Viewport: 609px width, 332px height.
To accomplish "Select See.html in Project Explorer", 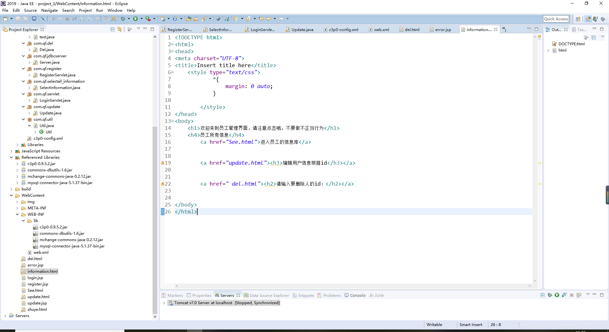I will pos(35,290).
